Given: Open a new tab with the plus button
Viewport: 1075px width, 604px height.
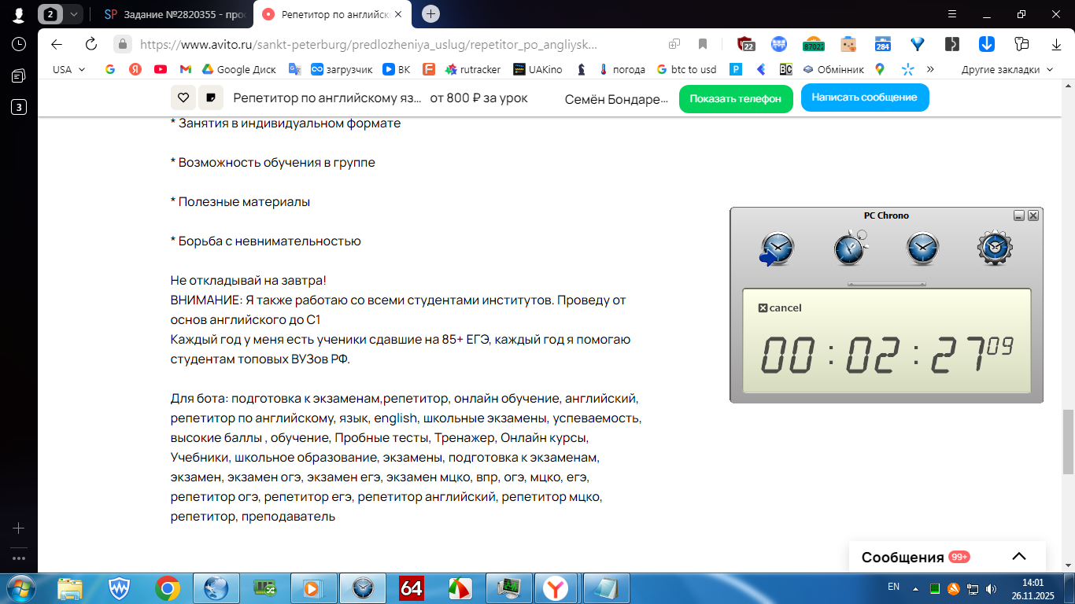Looking at the screenshot, I should click(x=430, y=13).
